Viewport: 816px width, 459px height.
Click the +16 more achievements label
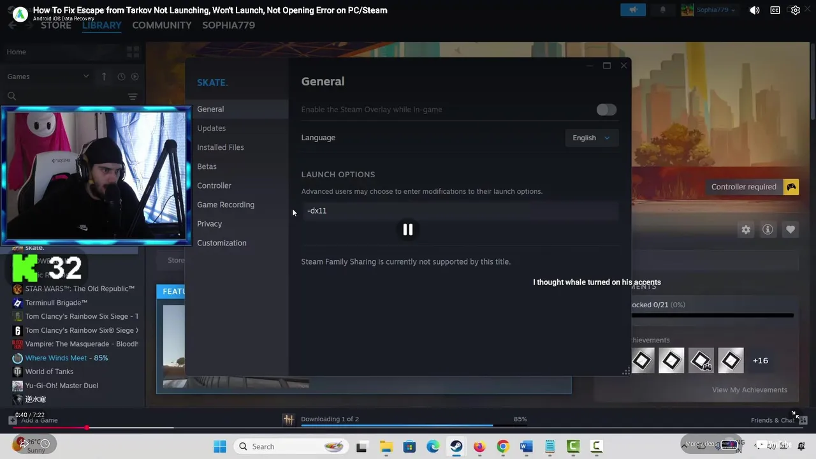(x=761, y=360)
